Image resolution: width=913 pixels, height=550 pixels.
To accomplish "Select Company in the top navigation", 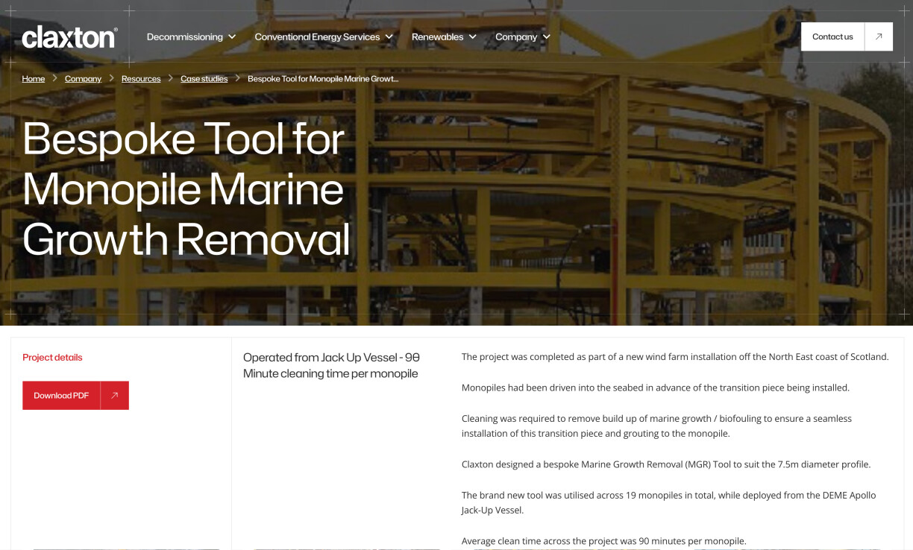I will click(515, 37).
